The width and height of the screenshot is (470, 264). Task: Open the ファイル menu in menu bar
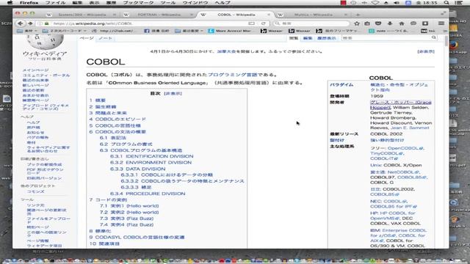coord(56,3)
